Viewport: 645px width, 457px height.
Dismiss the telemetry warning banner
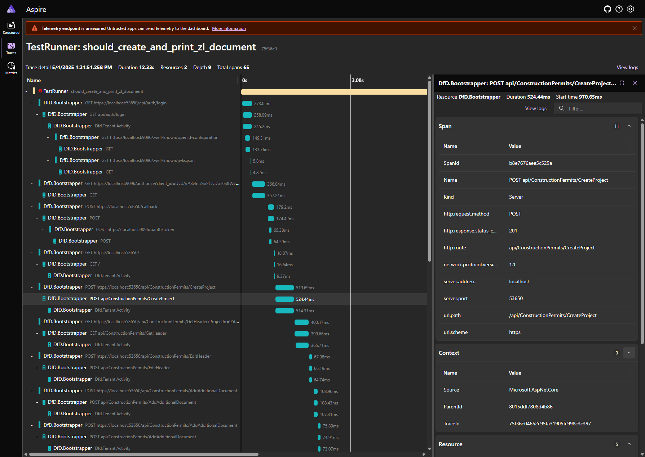(x=635, y=28)
